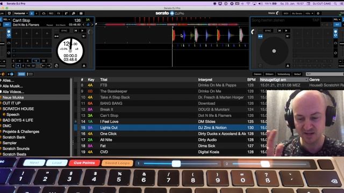Toggle keylock icon on left deck
Viewport: 344px width, 193px height.
click(56, 36)
